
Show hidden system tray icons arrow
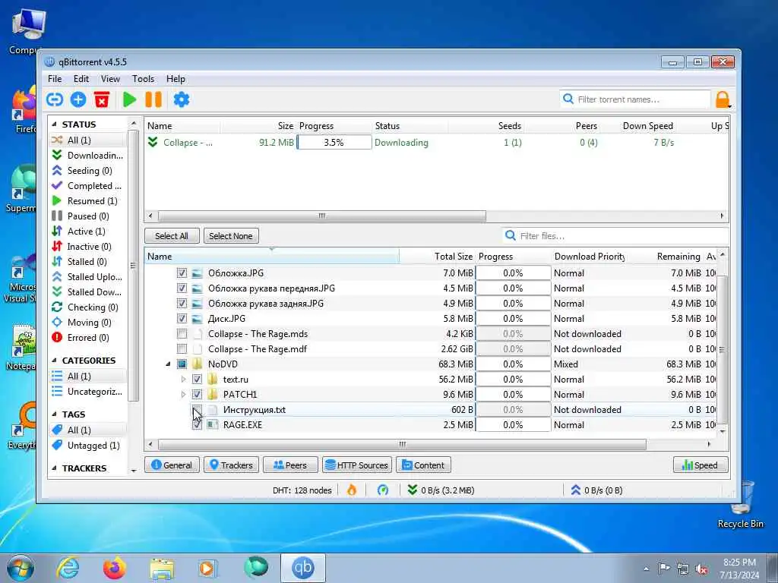click(x=646, y=569)
